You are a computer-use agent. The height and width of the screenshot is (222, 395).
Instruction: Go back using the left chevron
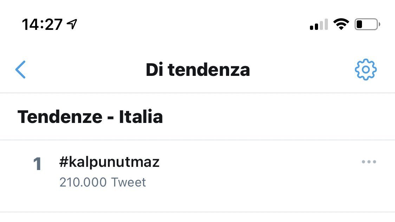click(21, 70)
